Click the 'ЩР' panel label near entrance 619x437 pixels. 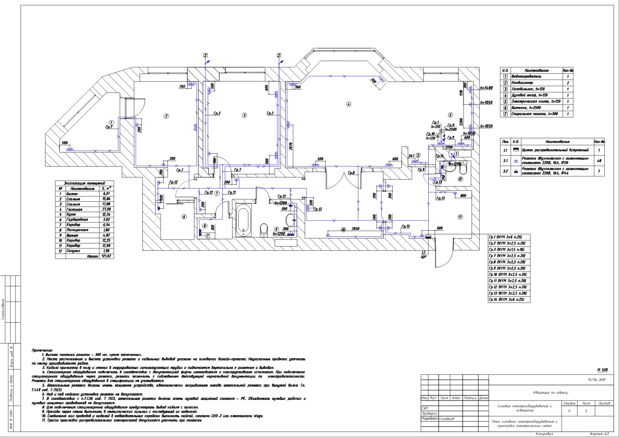423,257
